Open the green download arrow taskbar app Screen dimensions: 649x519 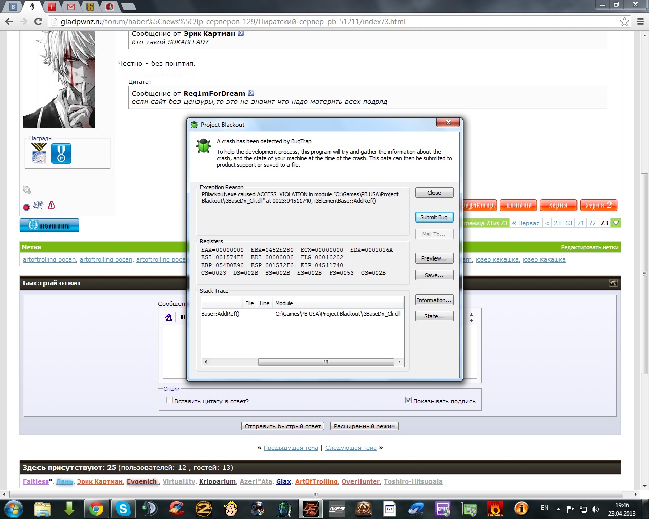click(69, 508)
